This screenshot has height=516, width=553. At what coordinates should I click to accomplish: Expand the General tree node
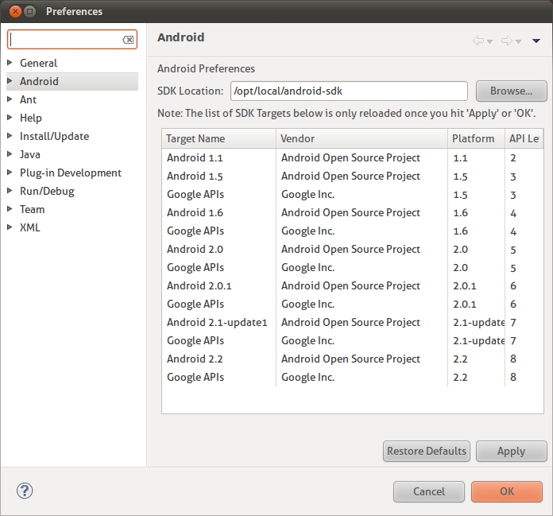point(10,63)
